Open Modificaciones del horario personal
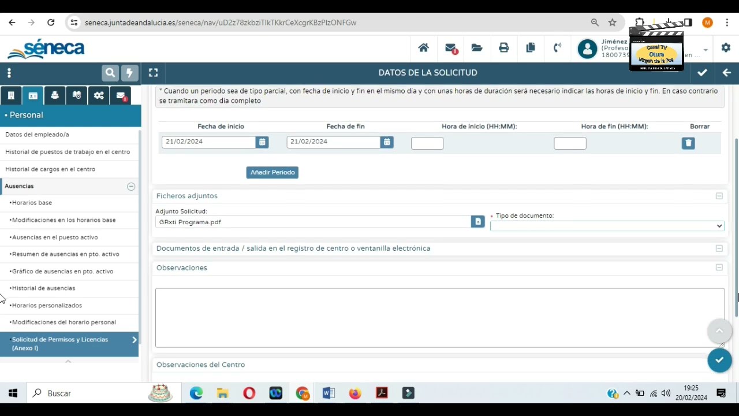The image size is (739, 416). 64,322
